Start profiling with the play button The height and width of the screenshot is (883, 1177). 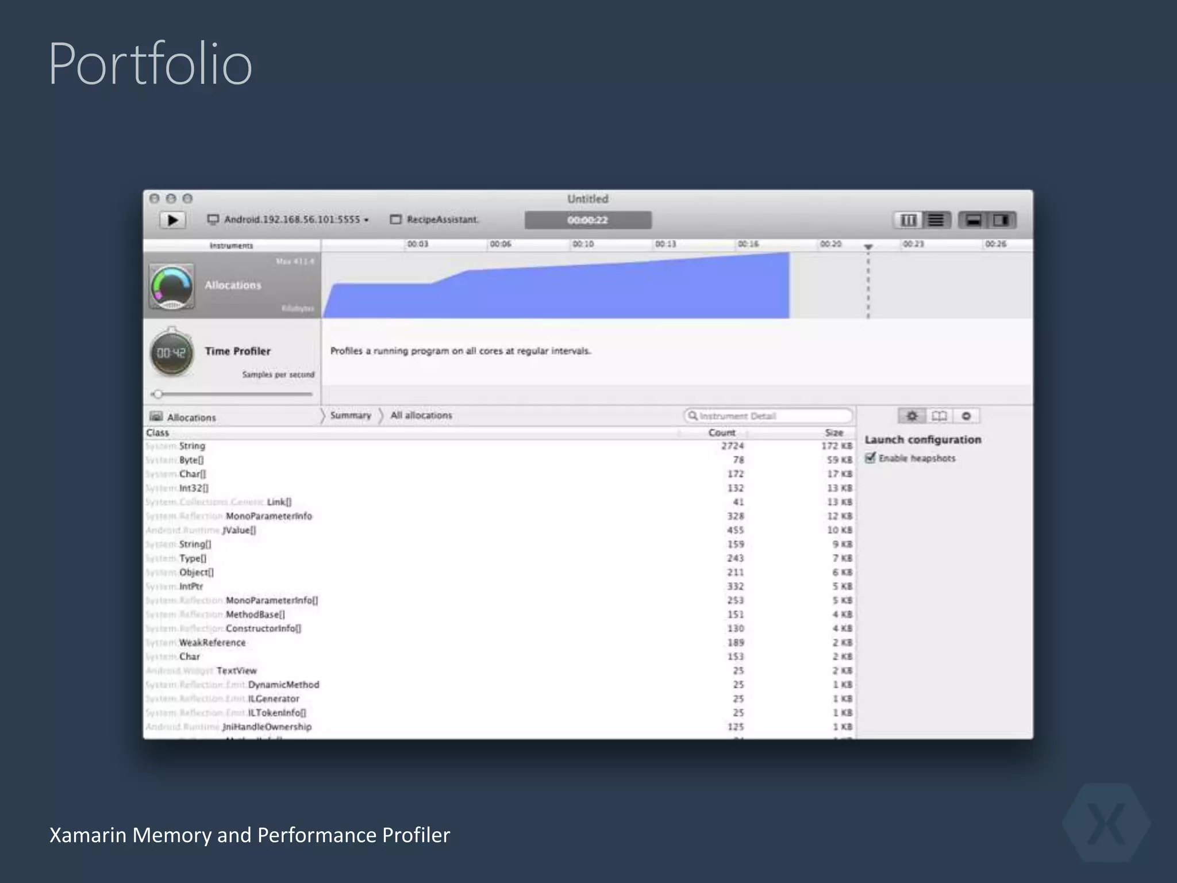172,220
